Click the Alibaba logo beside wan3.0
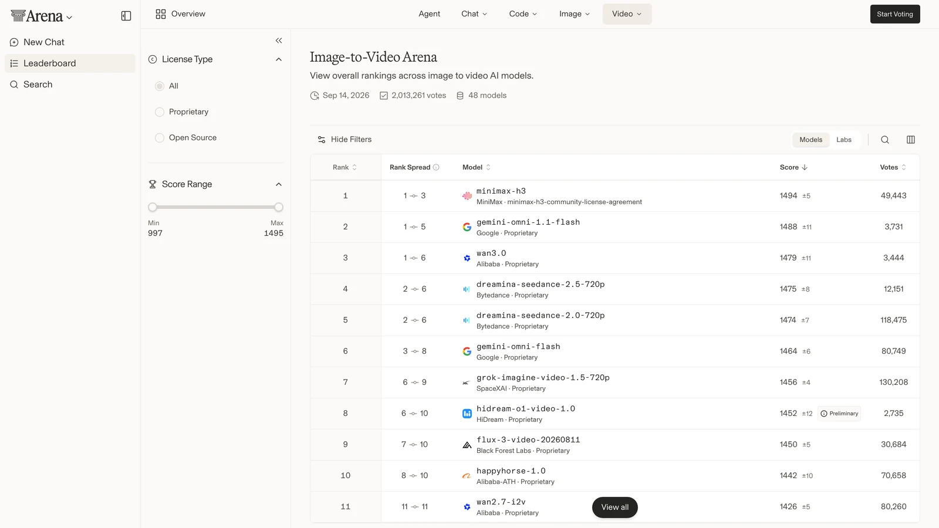Image resolution: width=939 pixels, height=528 pixels. click(x=467, y=258)
